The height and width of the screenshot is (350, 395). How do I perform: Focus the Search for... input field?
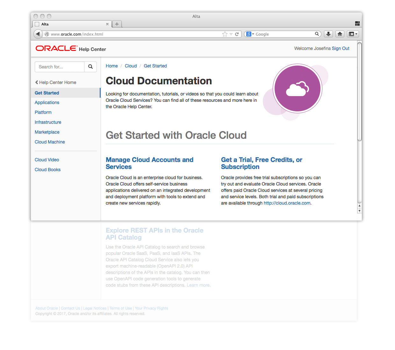point(60,67)
